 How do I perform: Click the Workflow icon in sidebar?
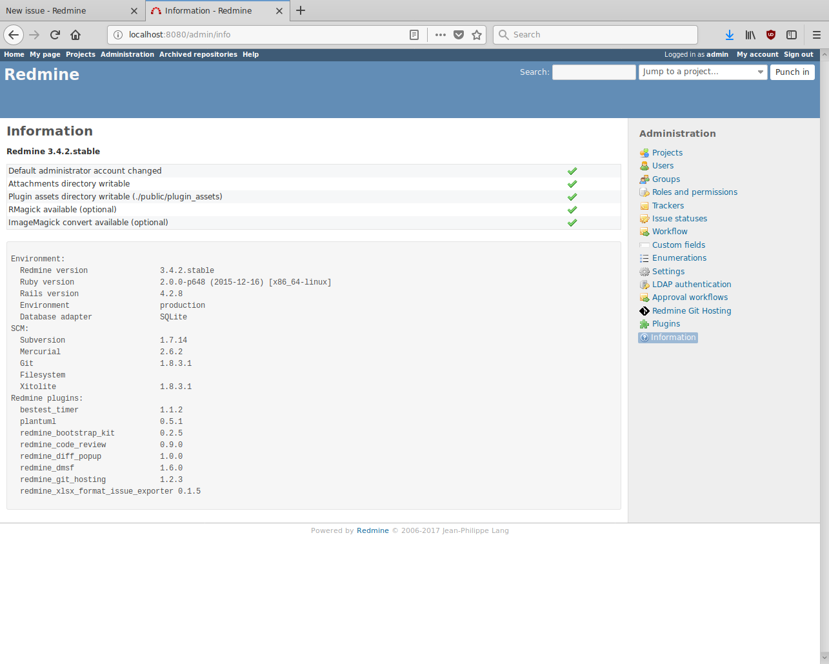pos(644,232)
